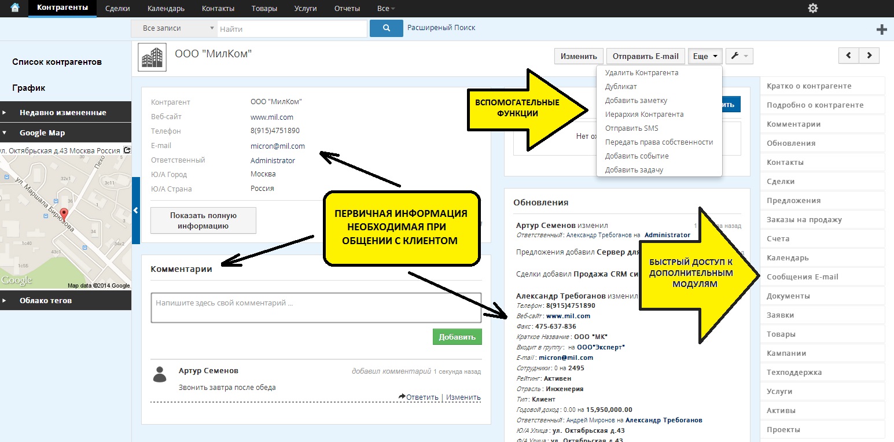The image size is (894, 442).
Task: Open the www.mil.com website link
Action: (272, 117)
